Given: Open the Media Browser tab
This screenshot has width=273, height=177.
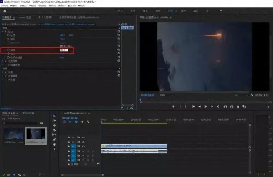Looking at the screenshot, I should click(x=28, y=113).
